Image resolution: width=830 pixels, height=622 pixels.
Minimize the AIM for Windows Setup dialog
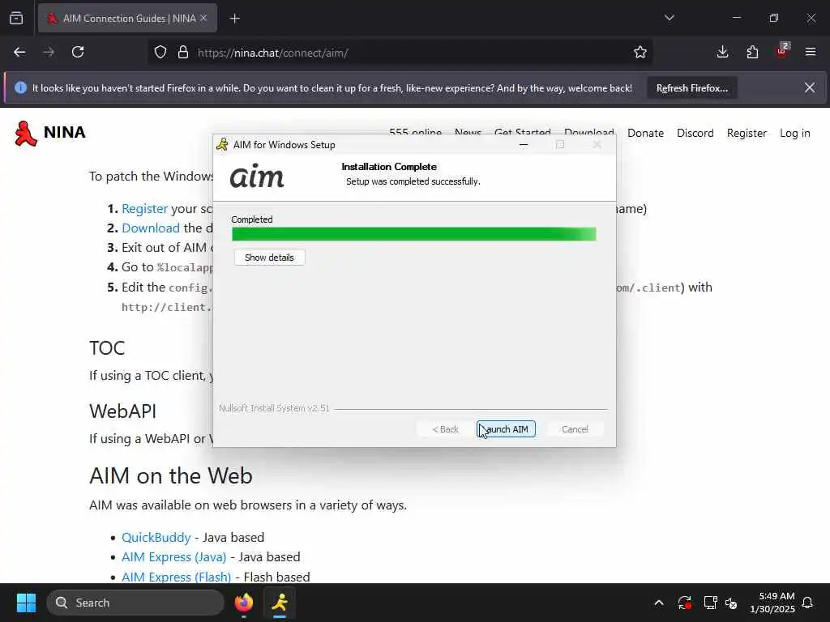click(x=524, y=144)
